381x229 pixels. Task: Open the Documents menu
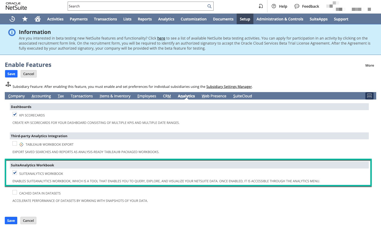tap(223, 19)
